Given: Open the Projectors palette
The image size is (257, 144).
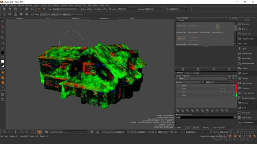Looking at the screenshot, I should pyautogui.click(x=245, y=88).
